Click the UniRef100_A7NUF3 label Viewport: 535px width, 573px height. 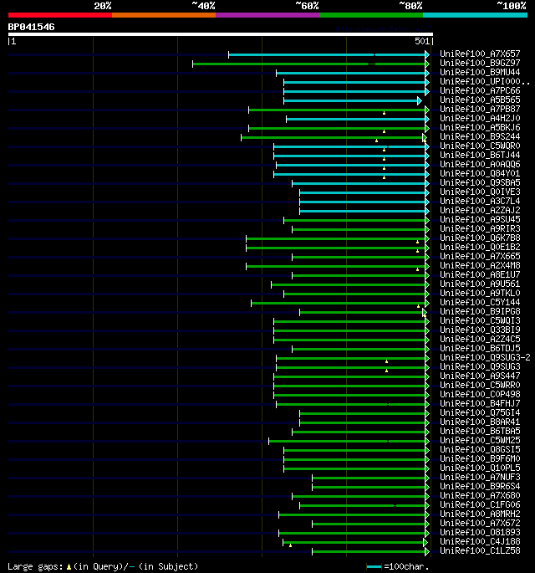pos(480,478)
